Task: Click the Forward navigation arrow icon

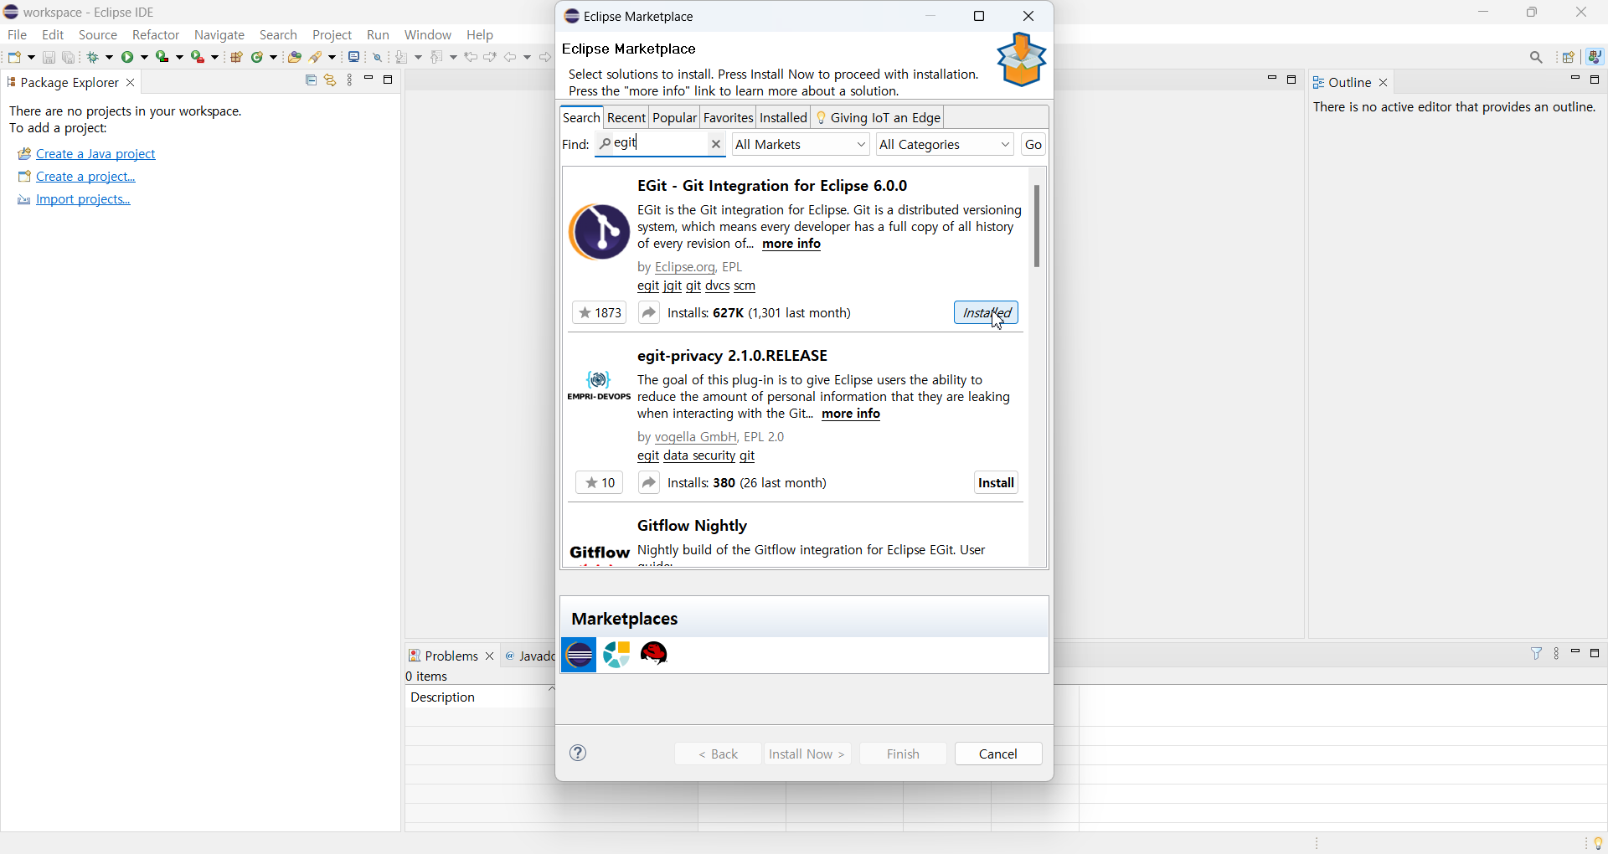Action: [545, 57]
